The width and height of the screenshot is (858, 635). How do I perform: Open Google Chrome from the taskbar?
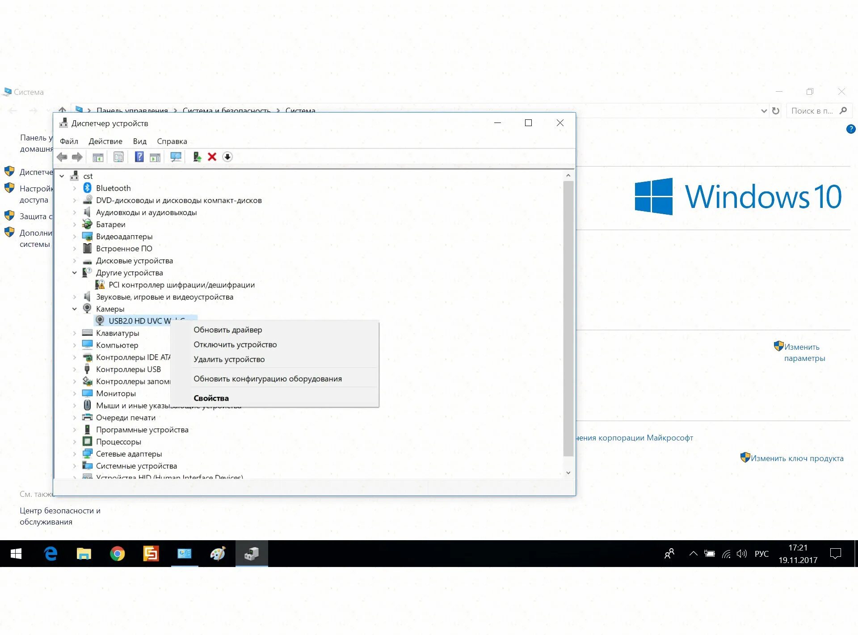click(x=117, y=554)
